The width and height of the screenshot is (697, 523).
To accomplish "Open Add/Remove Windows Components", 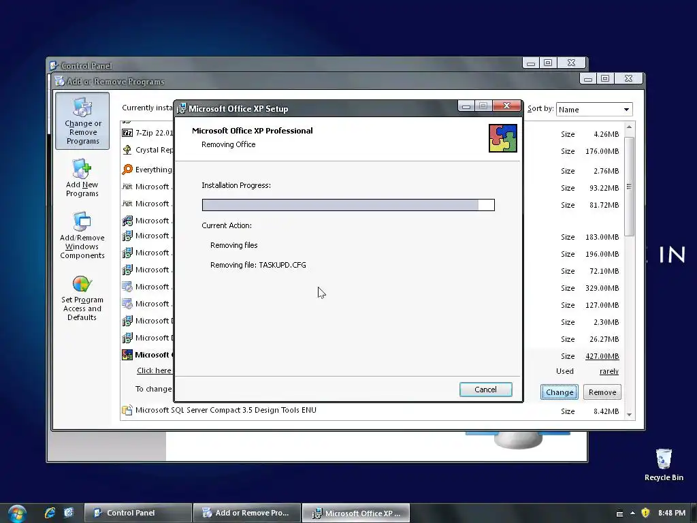I will point(82,236).
